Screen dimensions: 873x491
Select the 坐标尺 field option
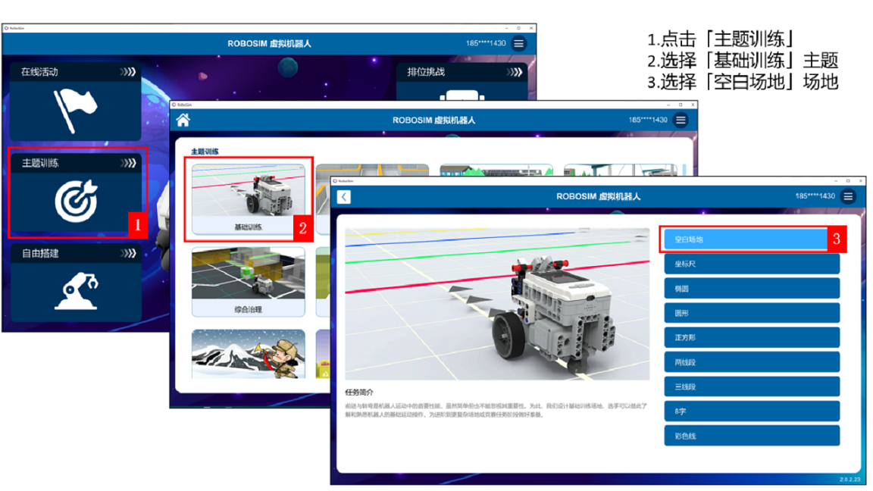tap(752, 264)
